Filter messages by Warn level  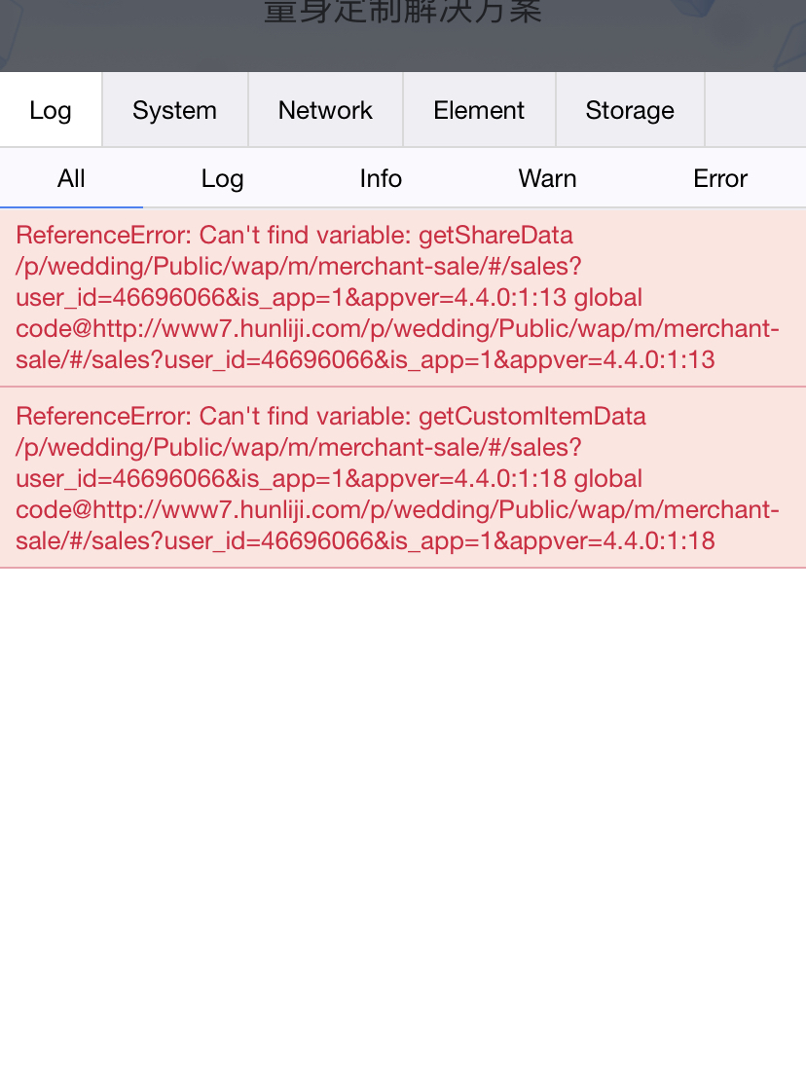pyautogui.click(x=547, y=178)
